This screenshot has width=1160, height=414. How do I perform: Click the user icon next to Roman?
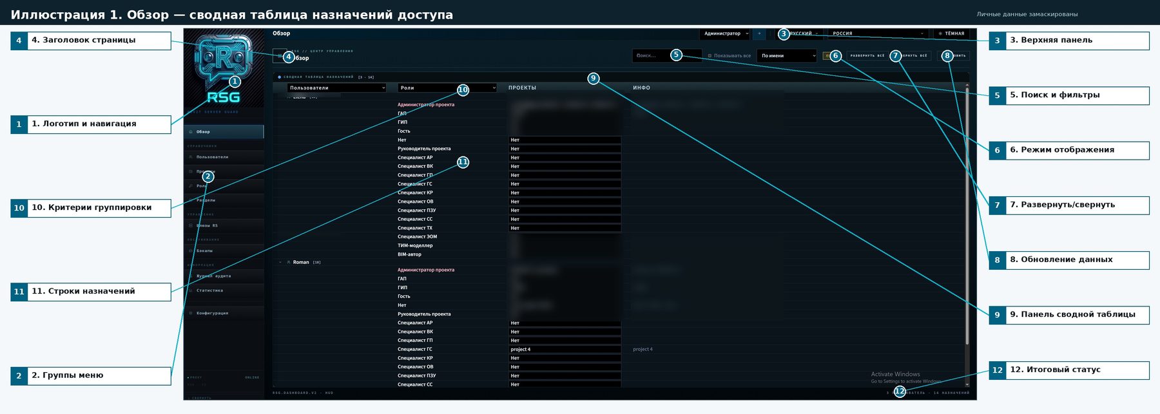(x=289, y=262)
